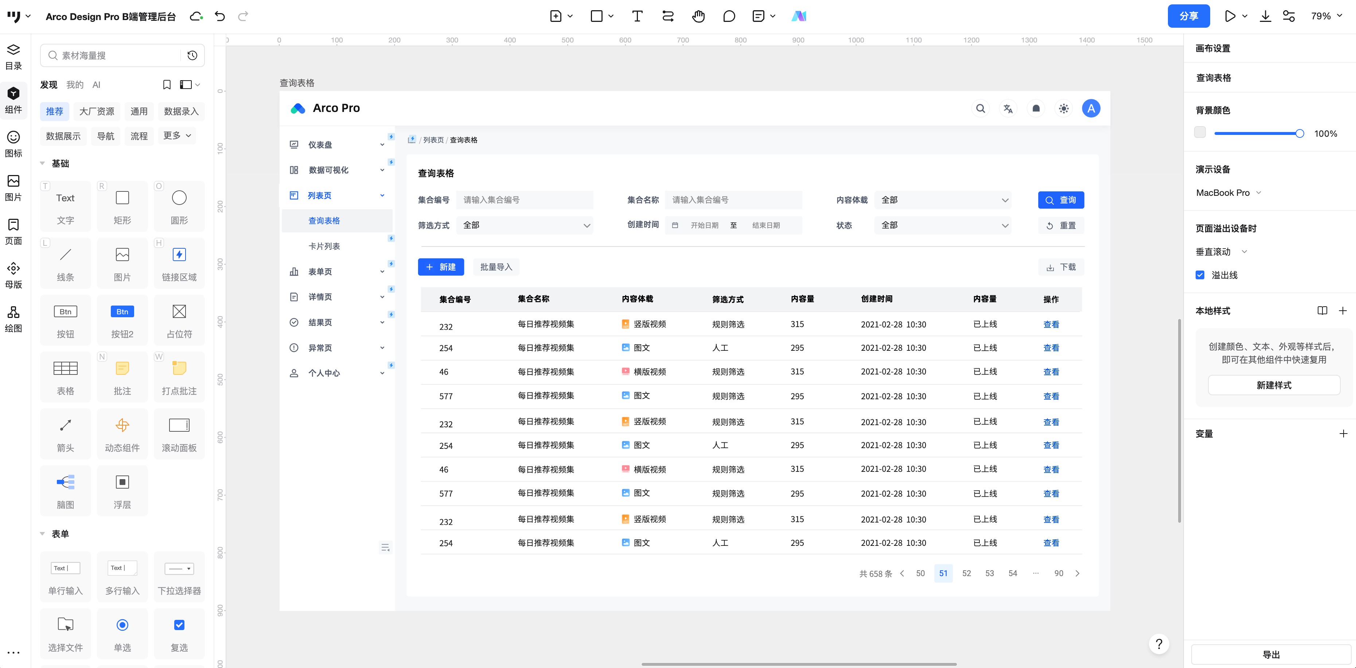Image resolution: width=1356 pixels, height=668 pixels.
Task: Pick the 复选 checkbox component
Action: (179, 634)
